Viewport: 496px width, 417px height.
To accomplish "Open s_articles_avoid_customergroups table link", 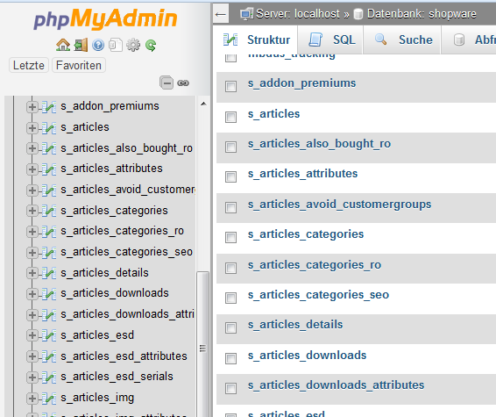I will (x=339, y=205).
